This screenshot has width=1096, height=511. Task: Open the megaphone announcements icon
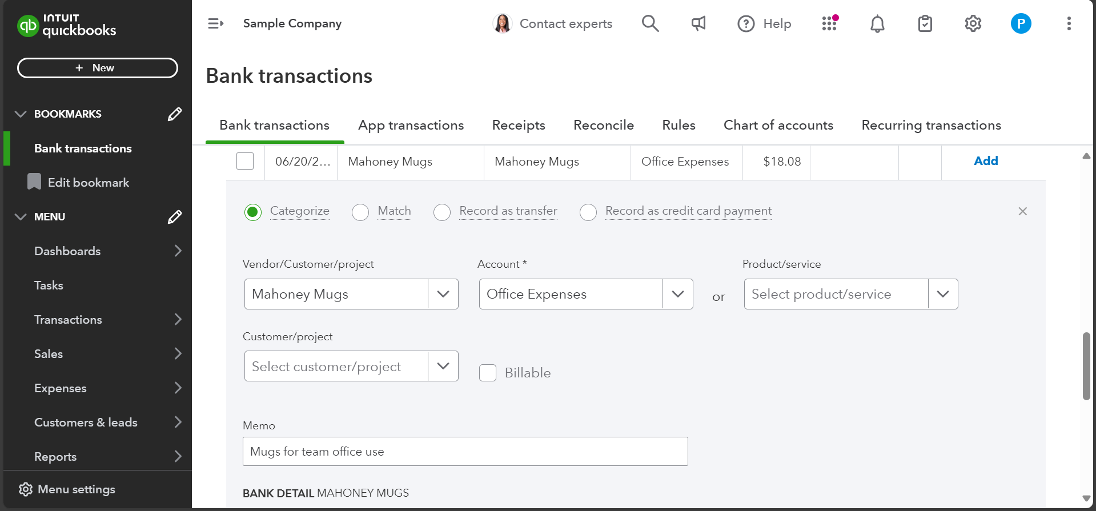click(698, 23)
